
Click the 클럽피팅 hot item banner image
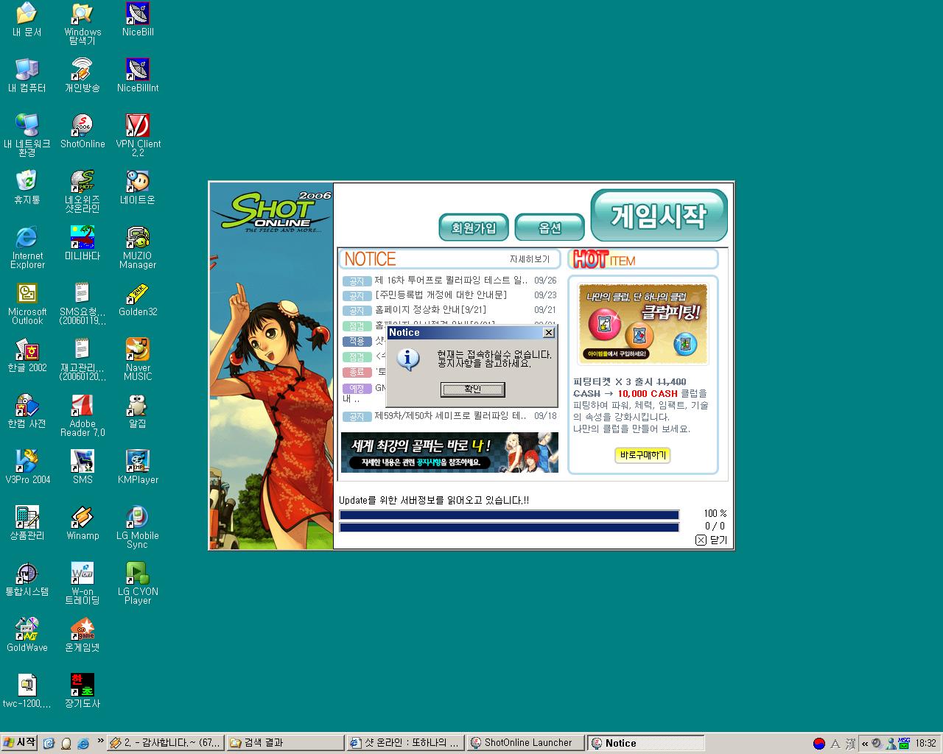point(643,324)
